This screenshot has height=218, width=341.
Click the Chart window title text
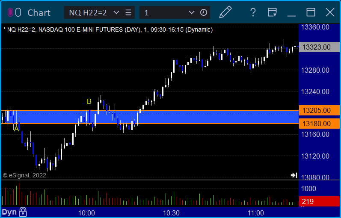click(39, 13)
